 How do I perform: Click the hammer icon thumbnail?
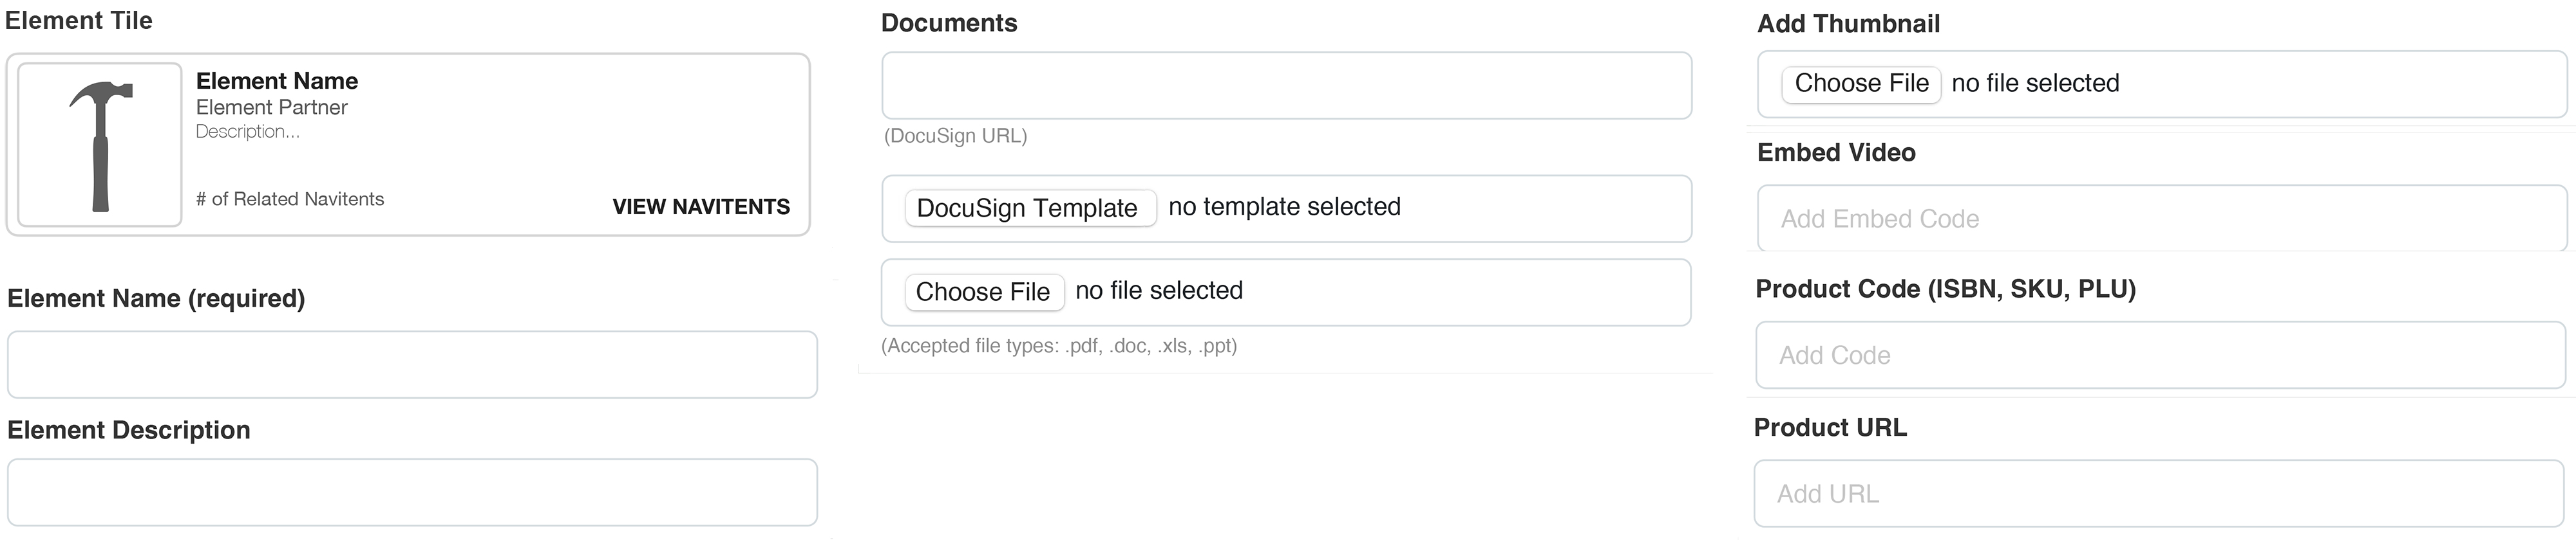tap(100, 146)
